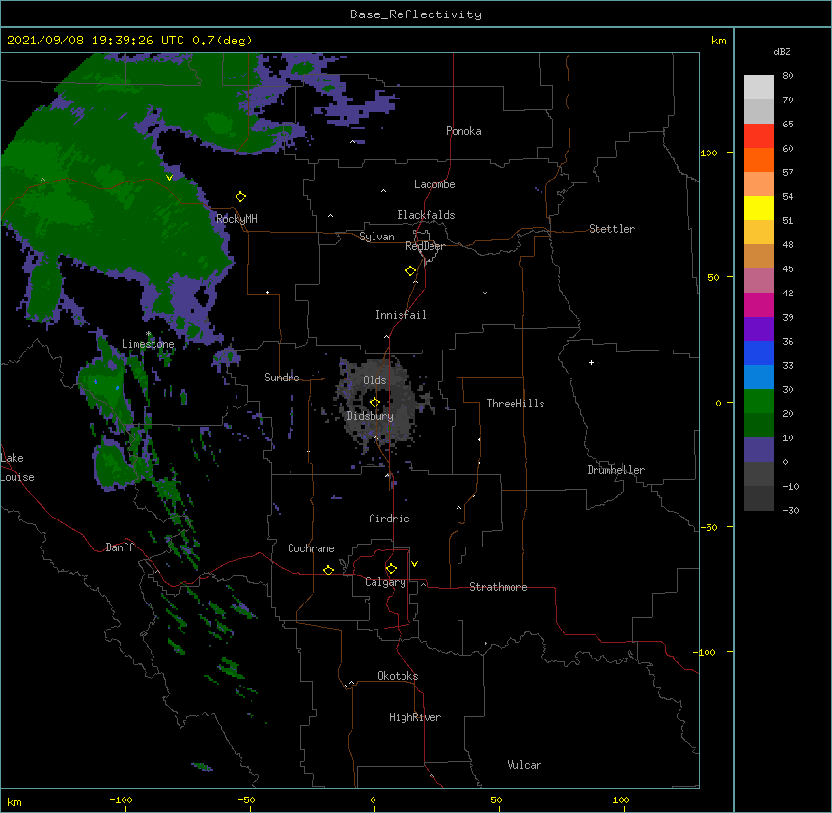Image resolution: width=832 pixels, height=813 pixels.
Task: Click the white asterisk above Limestone label
Action: point(148,334)
